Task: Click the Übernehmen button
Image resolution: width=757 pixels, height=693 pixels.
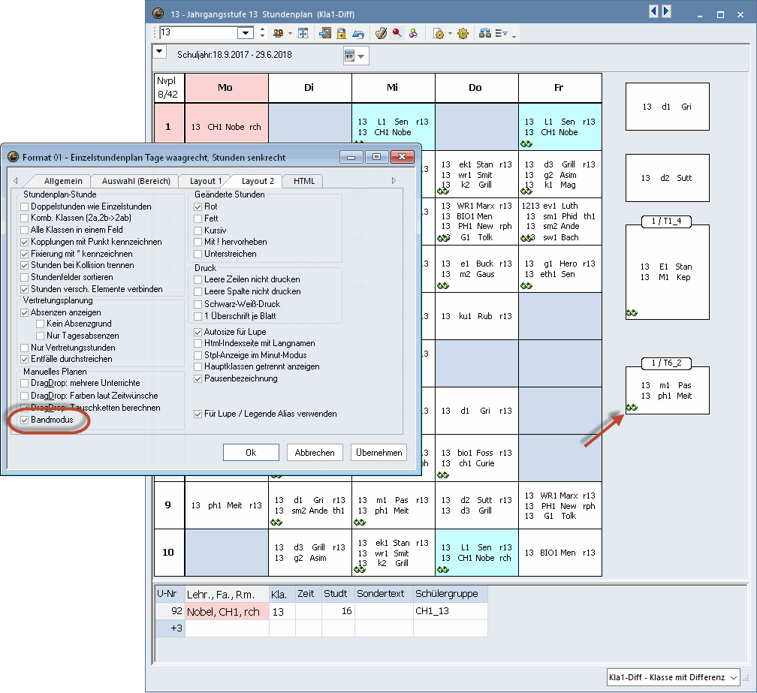Action: point(378,453)
